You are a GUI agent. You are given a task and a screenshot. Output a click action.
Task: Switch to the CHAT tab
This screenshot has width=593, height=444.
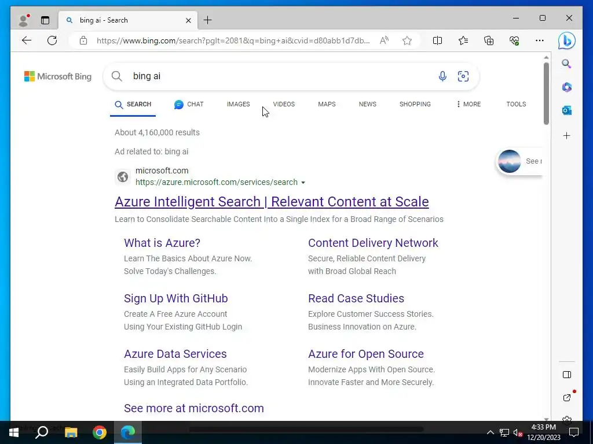[x=189, y=104]
